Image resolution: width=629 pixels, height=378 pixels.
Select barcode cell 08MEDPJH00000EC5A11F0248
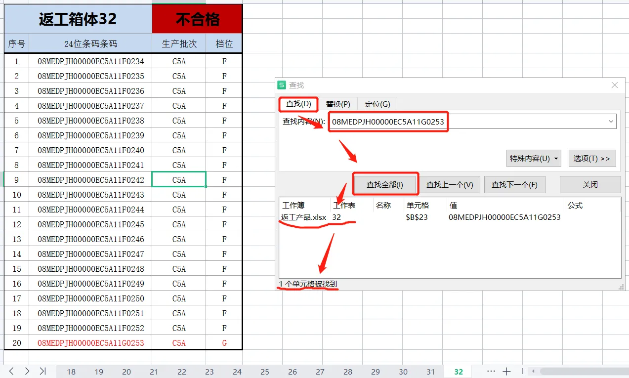pyautogui.click(x=91, y=269)
